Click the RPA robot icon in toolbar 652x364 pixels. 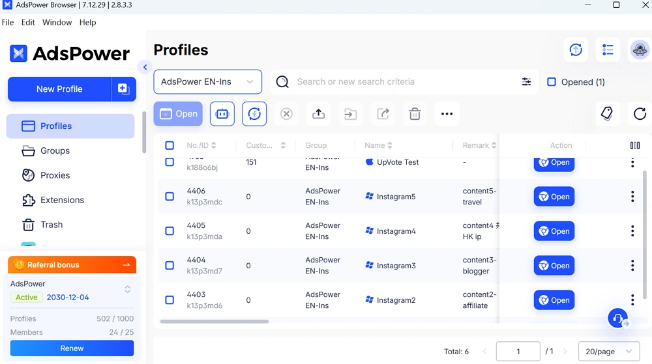click(222, 114)
